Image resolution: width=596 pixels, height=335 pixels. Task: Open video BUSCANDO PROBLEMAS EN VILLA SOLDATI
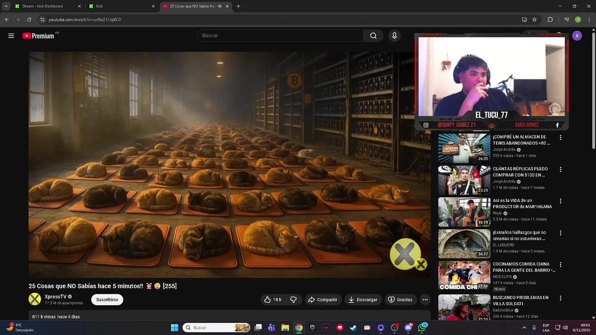521,301
